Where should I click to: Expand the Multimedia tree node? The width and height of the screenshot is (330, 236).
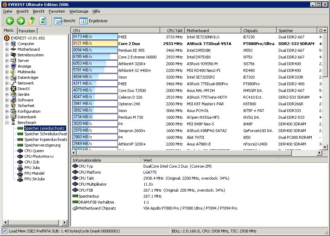click(x=7, y=72)
